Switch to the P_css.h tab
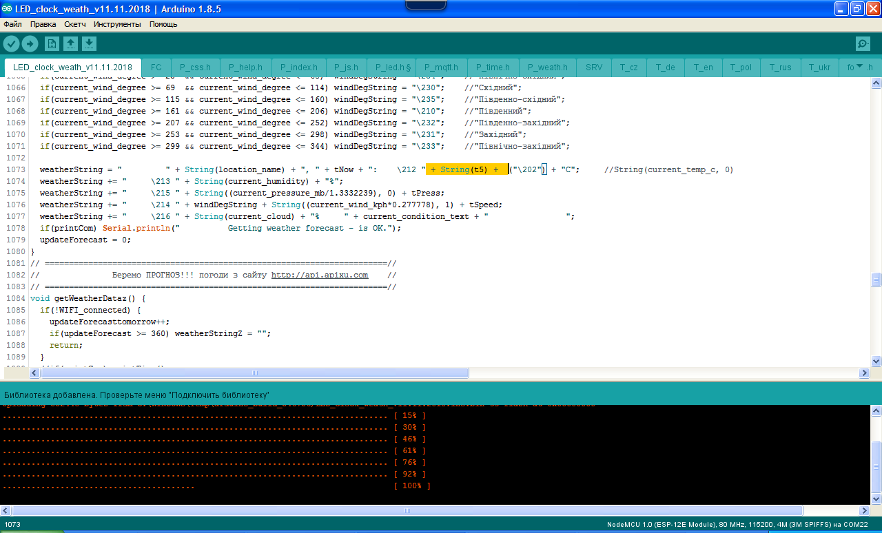The height and width of the screenshot is (533, 882). (195, 67)
